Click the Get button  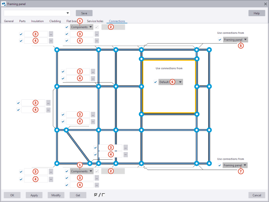[x=78, y=195]
